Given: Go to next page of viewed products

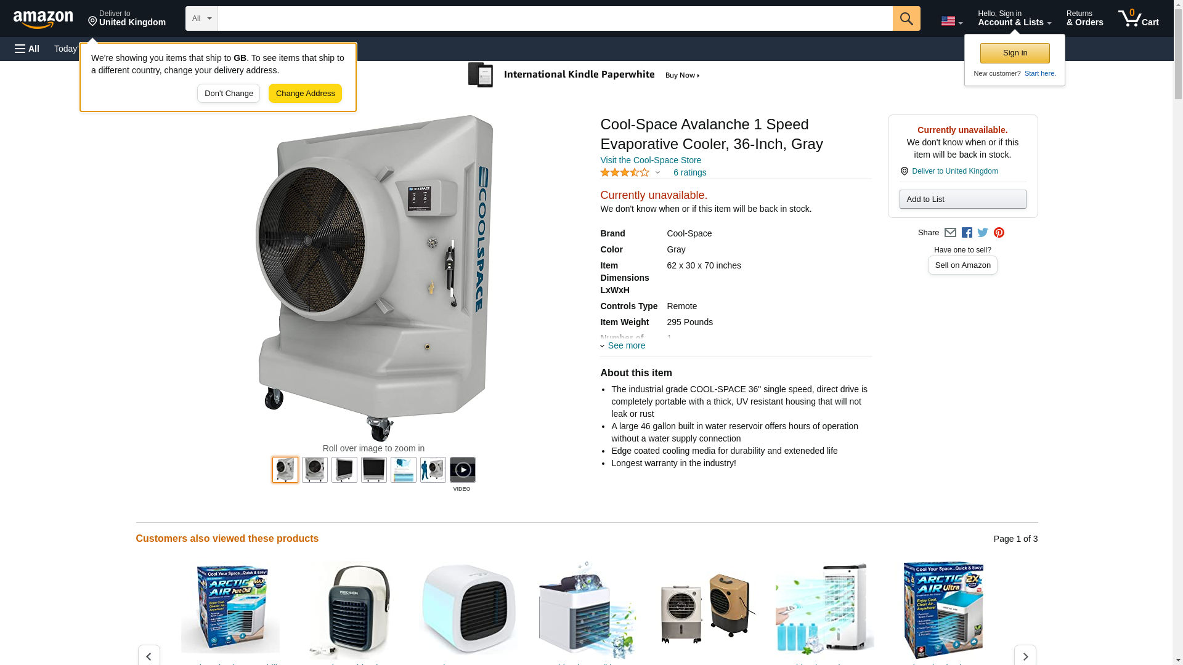Looking at the screenshot, I should [1025, 656].
